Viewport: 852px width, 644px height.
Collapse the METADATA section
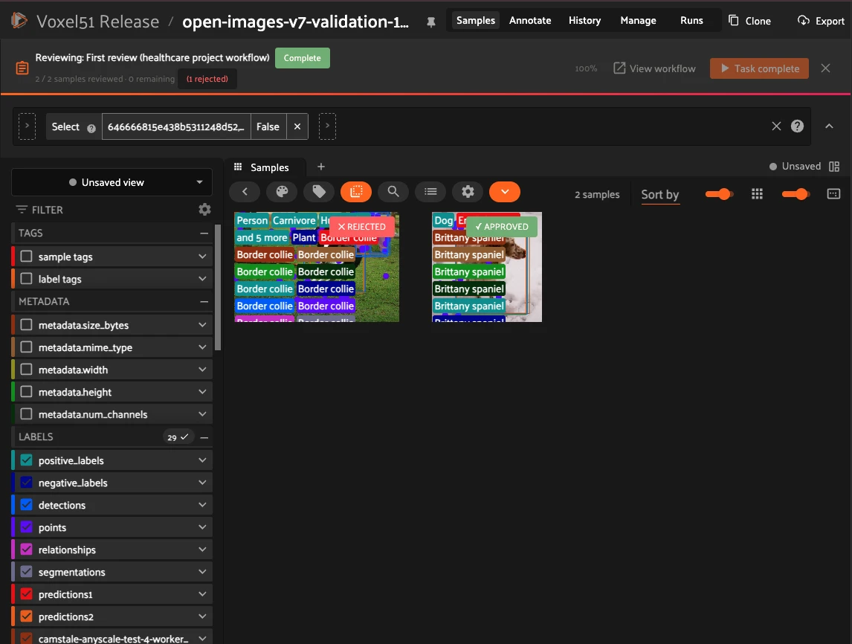204,302
